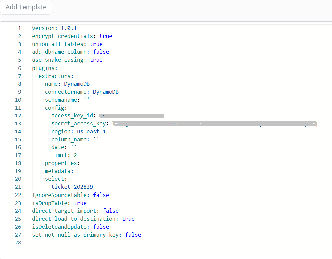Click the encrypt_credentials true value
The image size is (332, 259).
(106, 36)
